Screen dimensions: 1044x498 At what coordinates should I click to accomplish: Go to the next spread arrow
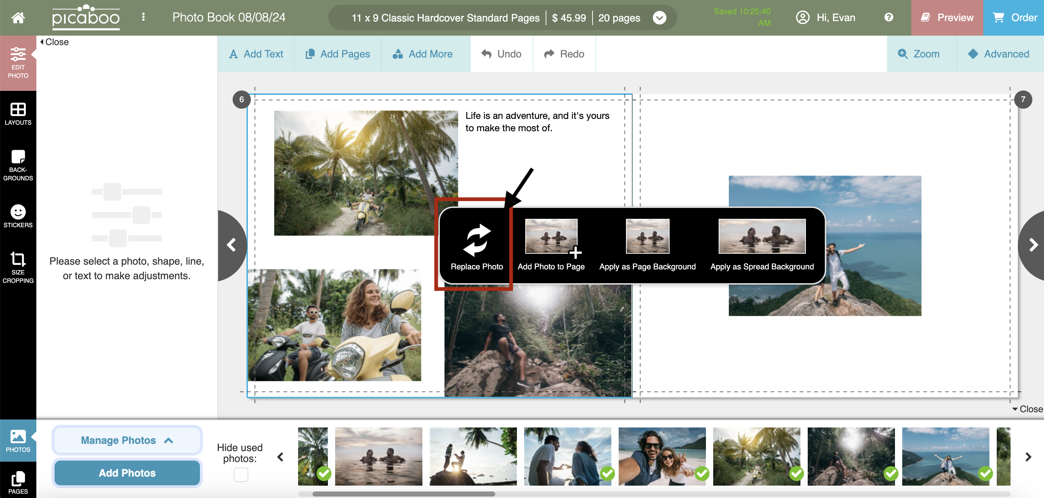(1032, 245)
